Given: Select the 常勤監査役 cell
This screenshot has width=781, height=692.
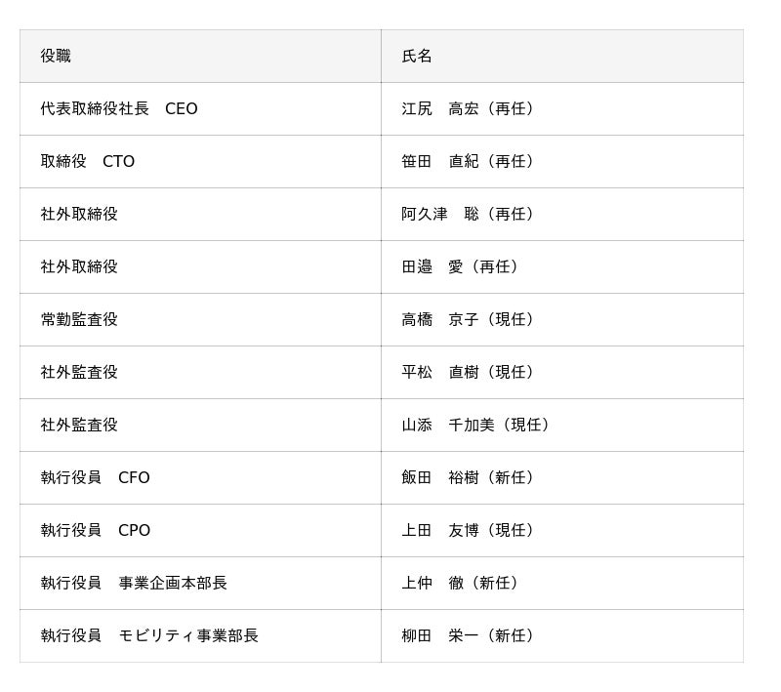Looking at the screenshot, I should tap(79, 319).
